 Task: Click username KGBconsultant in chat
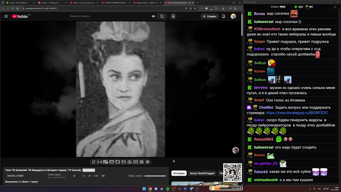(267, 29)
